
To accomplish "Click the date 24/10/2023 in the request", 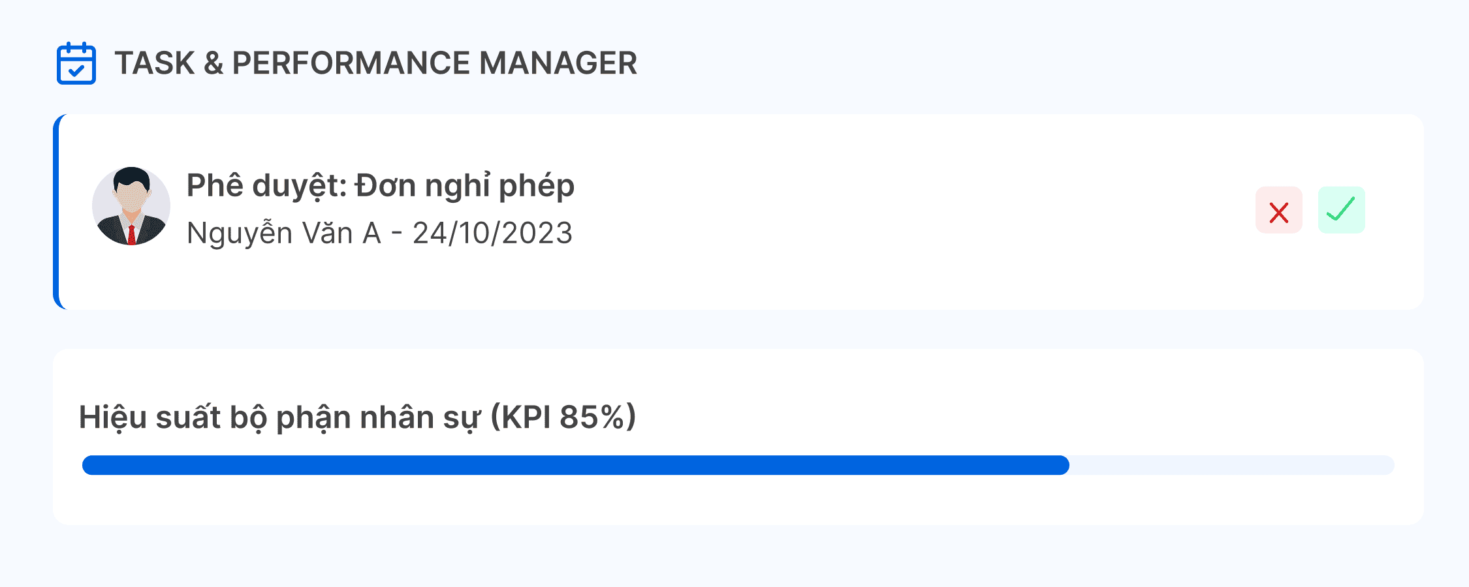I will pos(493,233).
